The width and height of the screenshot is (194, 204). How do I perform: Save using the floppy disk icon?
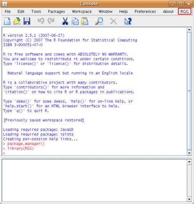coord(27,21)
